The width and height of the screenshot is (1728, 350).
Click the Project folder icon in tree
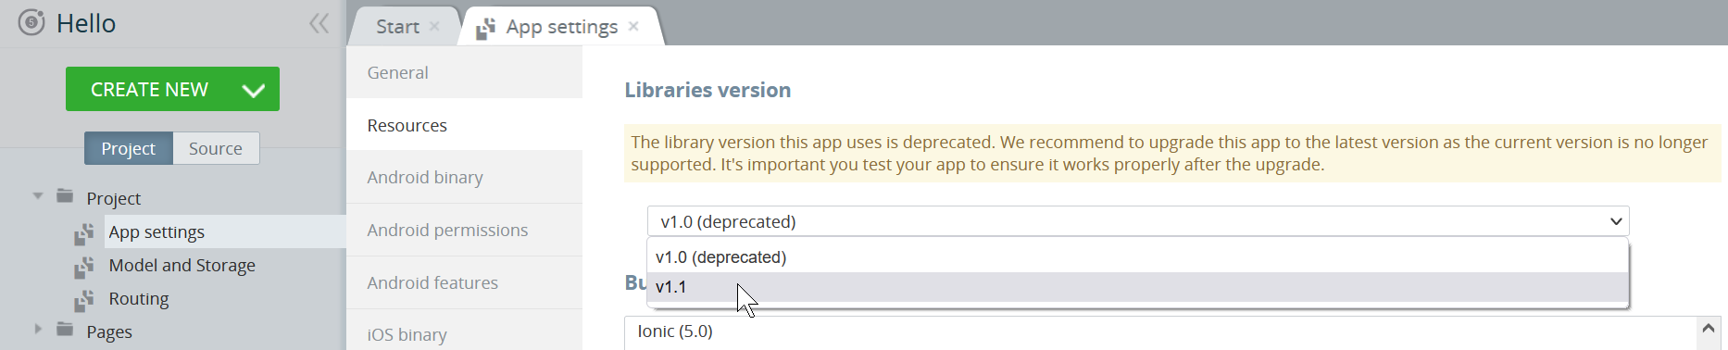click(x=65, y=196)
